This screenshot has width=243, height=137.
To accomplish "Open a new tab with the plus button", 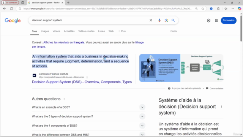I will tap(68, 3).
